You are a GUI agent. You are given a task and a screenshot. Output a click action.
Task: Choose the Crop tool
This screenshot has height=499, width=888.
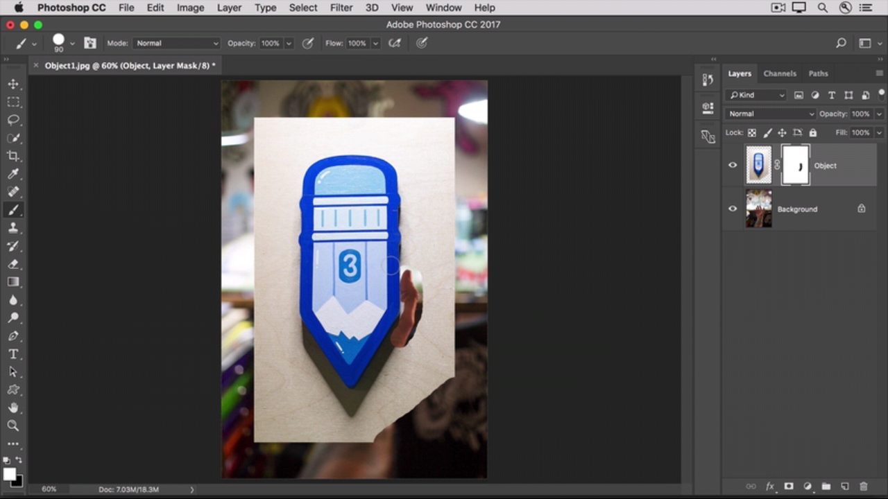(x=13, y=156)
